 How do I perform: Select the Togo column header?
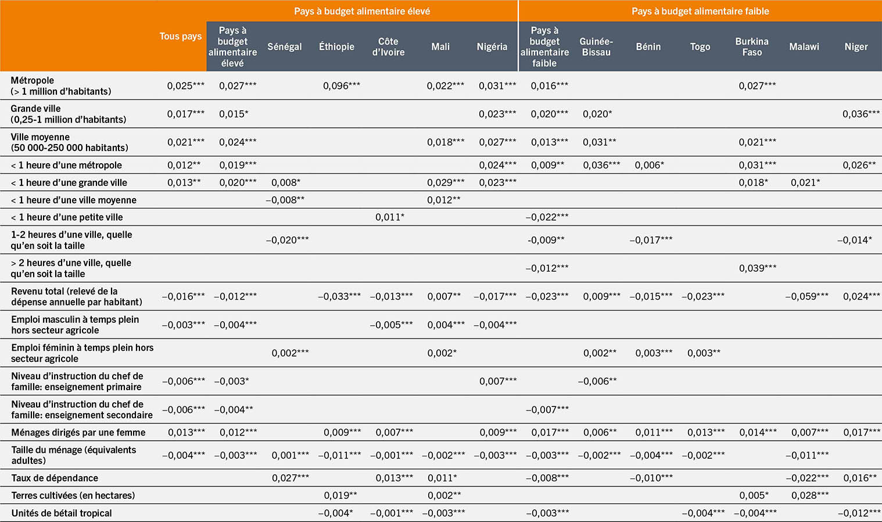coord(700,46)
